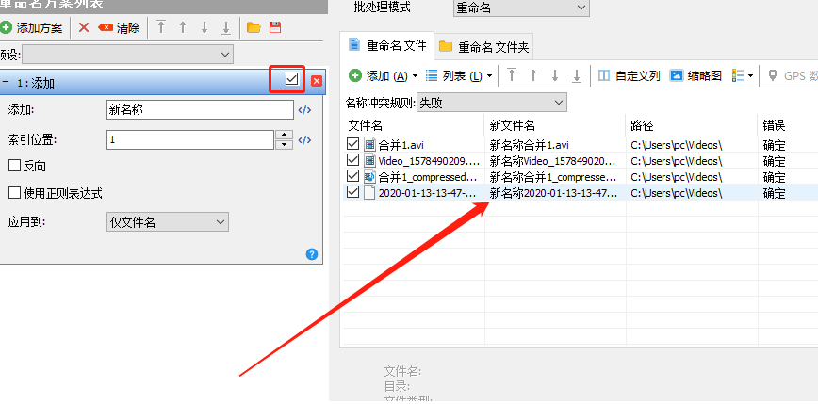The width and height of the screenshot is (818, 404).
Task: Delete selected method with red X icon
Action: [84, 27]
